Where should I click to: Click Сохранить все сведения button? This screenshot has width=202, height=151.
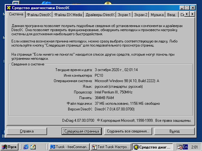[128, 131]
